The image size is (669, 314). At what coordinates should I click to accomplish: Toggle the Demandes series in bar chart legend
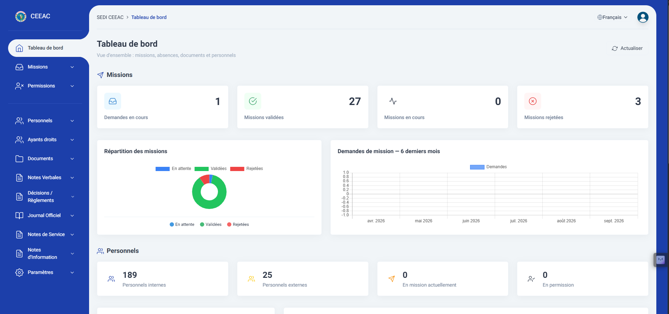pyautogui.click(x=488, y=167)
